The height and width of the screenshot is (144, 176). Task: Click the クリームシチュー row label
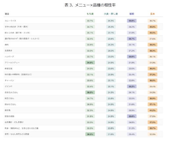tap(12, 62)
